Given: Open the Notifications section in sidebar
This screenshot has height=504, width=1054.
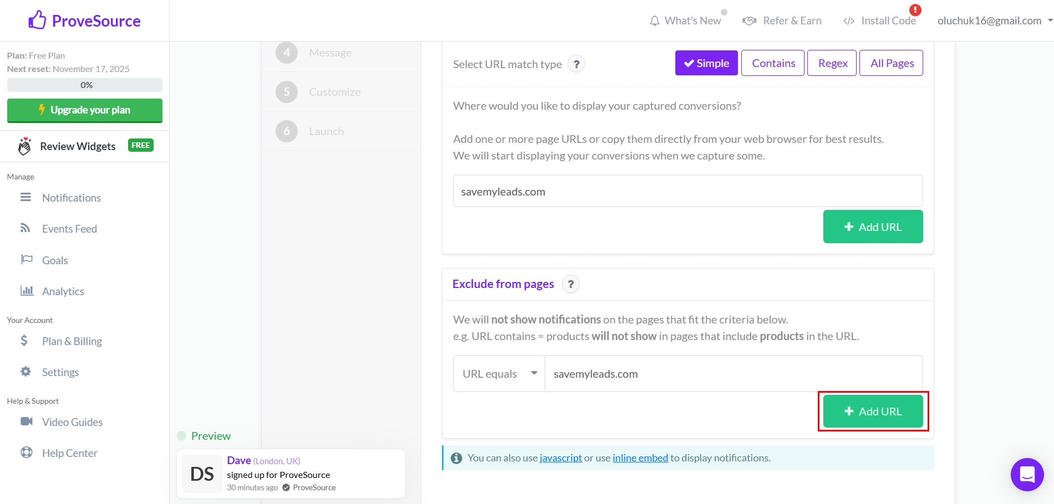Looking at the screenshot, I should click(x=72, y=198).
